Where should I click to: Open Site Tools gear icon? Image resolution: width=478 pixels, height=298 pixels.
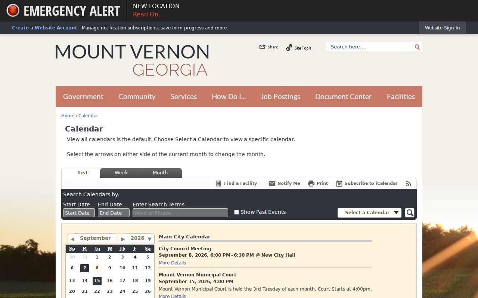pyautogui.click(x=289, y=48)
